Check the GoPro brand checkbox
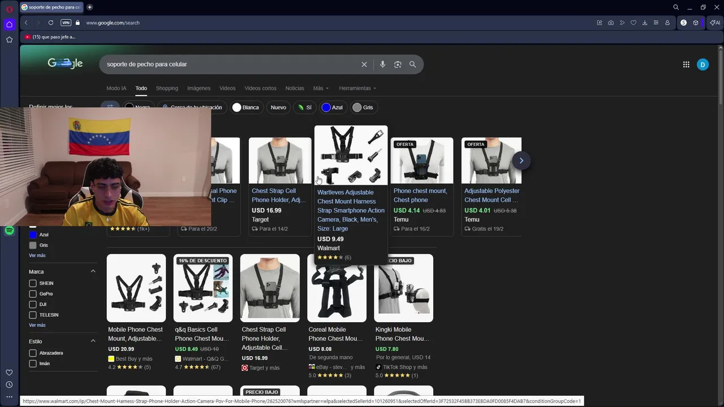 [x=33, y=294]
